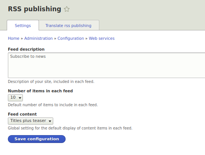Screen dimensions: 205x155
Task: Click the arrow next to the value 10
Action: point(20,98)
